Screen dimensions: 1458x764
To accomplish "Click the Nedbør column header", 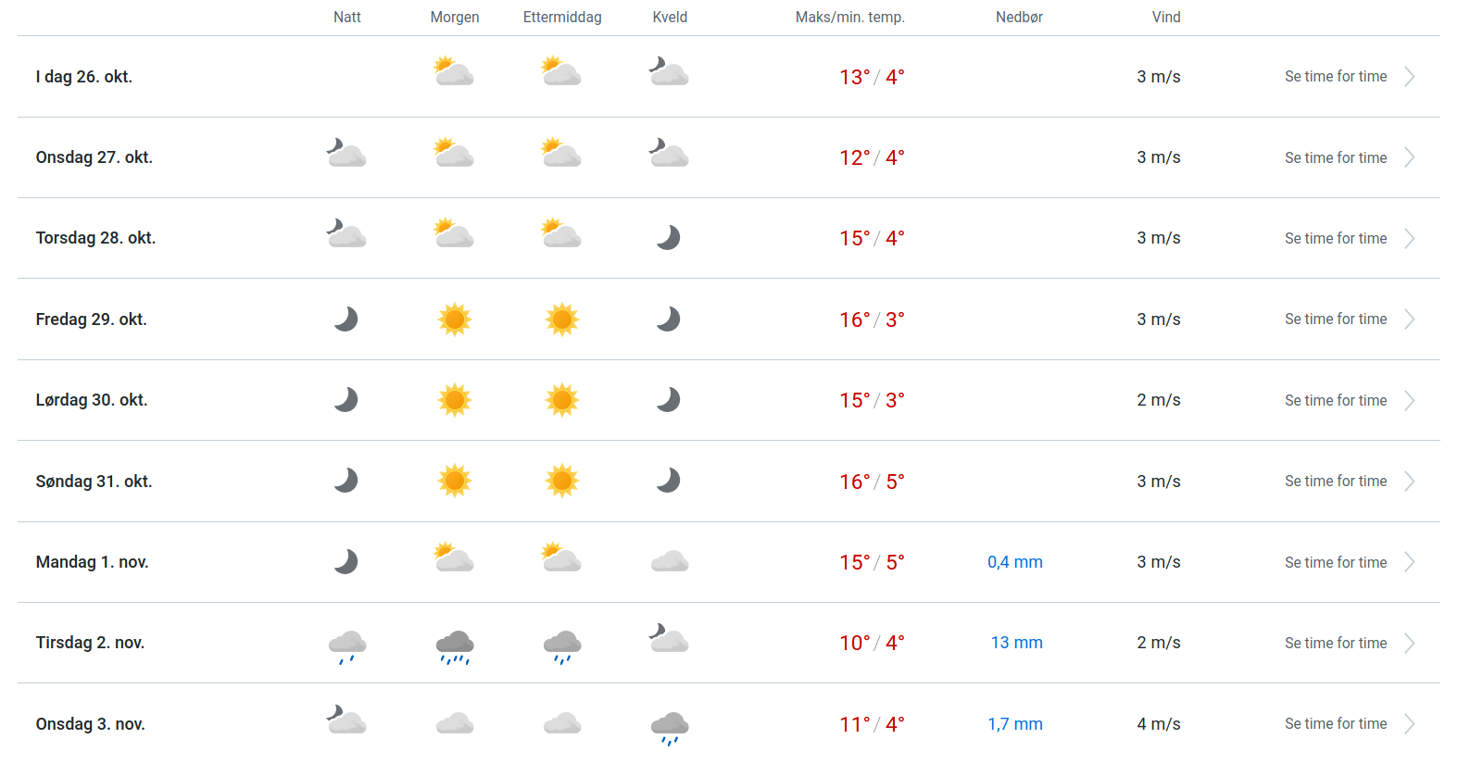I will (x=1019, y=18).
